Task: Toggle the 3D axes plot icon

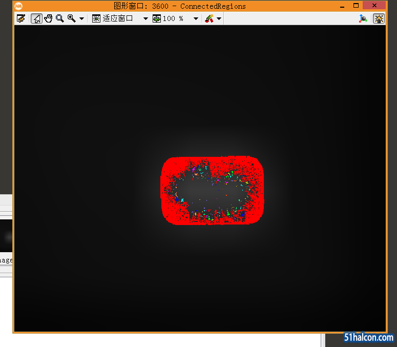Action: pos(363,18)
